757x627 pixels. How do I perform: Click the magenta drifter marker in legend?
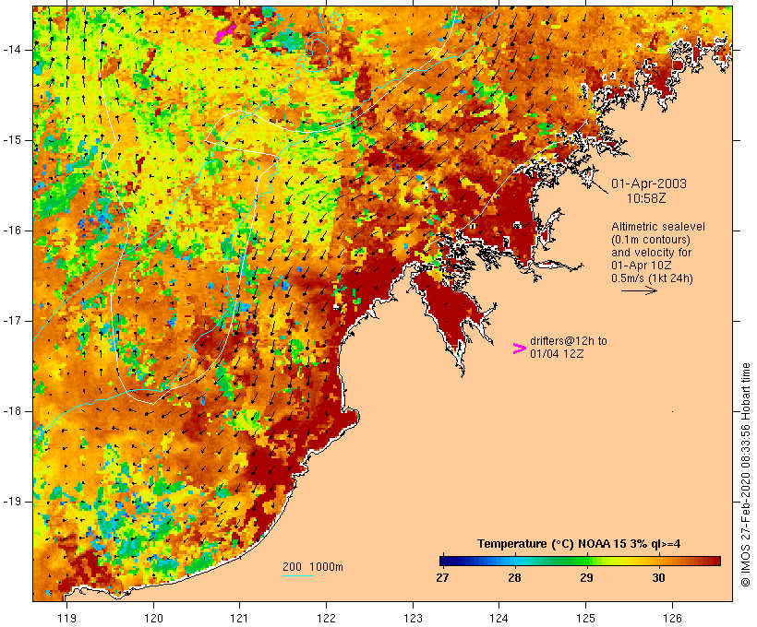coord(519,349)
